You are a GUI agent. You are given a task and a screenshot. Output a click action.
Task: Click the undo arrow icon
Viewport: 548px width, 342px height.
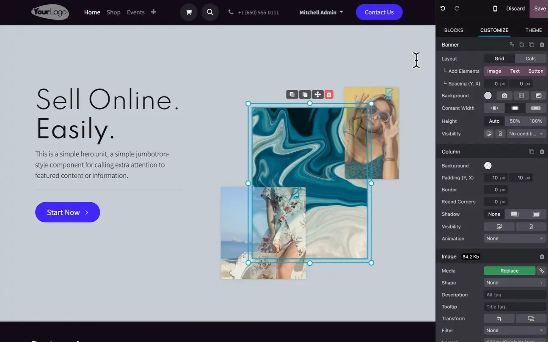tap(443, 8)
